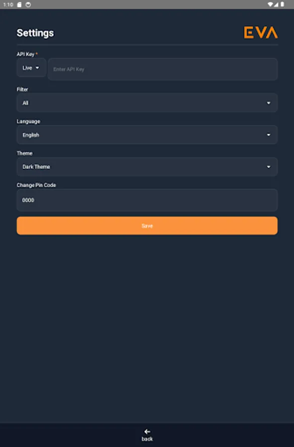This screenshot has width=294, height=447.
Task: Expand the Filter selector's chevron arrow
Action: click(268, 103)
